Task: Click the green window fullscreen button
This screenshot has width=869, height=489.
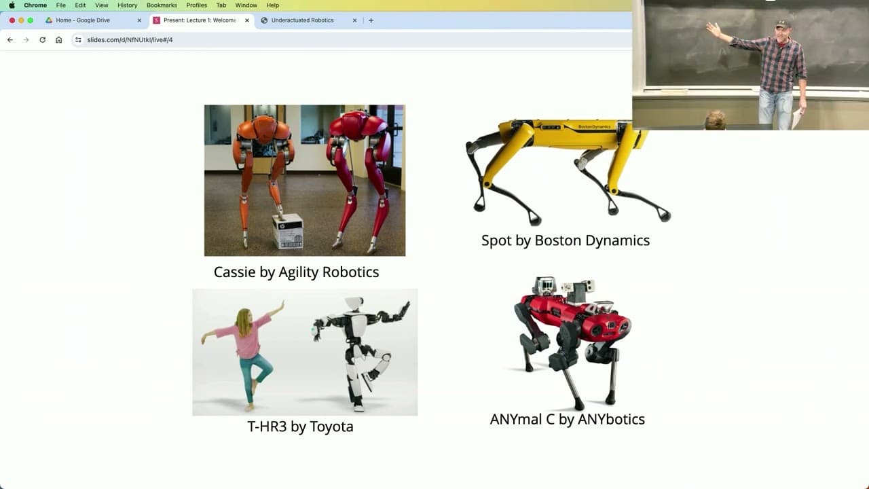Action: [31, 20]
